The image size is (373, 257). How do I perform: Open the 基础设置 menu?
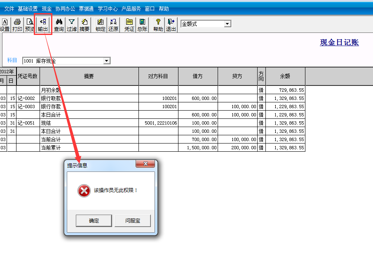pos(28,9)
